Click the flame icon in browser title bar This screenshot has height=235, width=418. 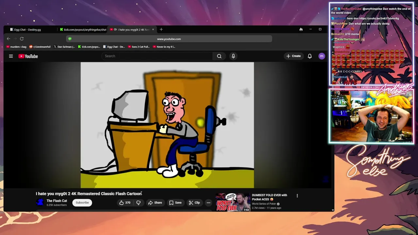pos(301,29)
